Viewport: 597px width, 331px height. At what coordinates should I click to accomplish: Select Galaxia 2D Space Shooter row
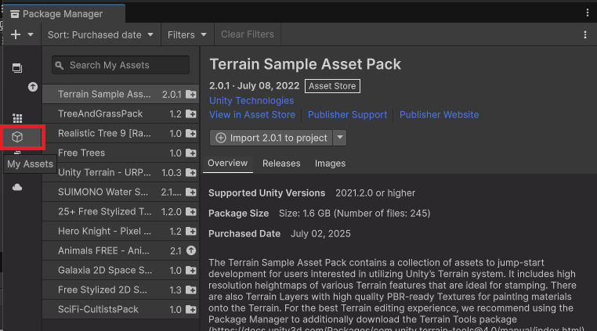121,271
